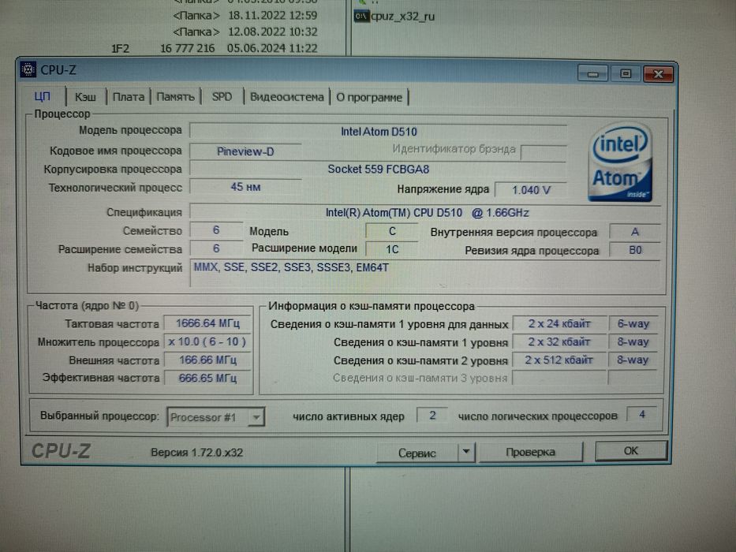The image size is (736, 552).
Task: Open the SPD tab
Action: click(x=222, y=97)
